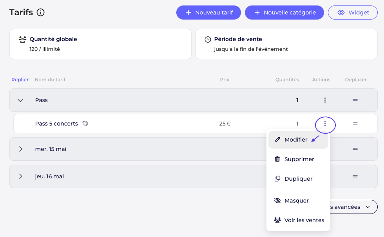Image resolution: width=384 pixels, height=237 pixels.
Task: Expand the mer. 15 mai category
Action: [x=21, y=149]
